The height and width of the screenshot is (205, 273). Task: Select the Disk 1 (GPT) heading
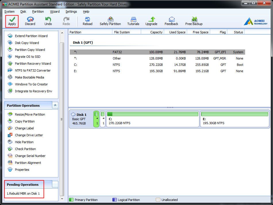pos(83,43)
